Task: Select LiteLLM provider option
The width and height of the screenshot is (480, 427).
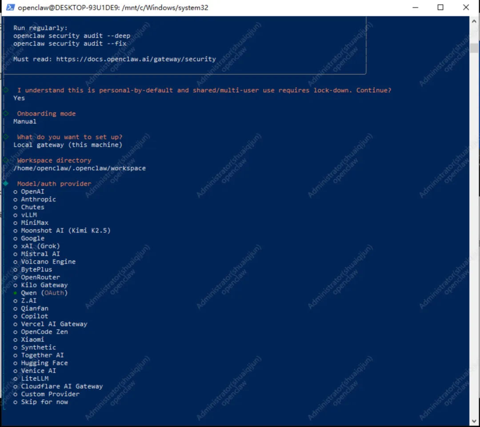Action: click(31, 379)
